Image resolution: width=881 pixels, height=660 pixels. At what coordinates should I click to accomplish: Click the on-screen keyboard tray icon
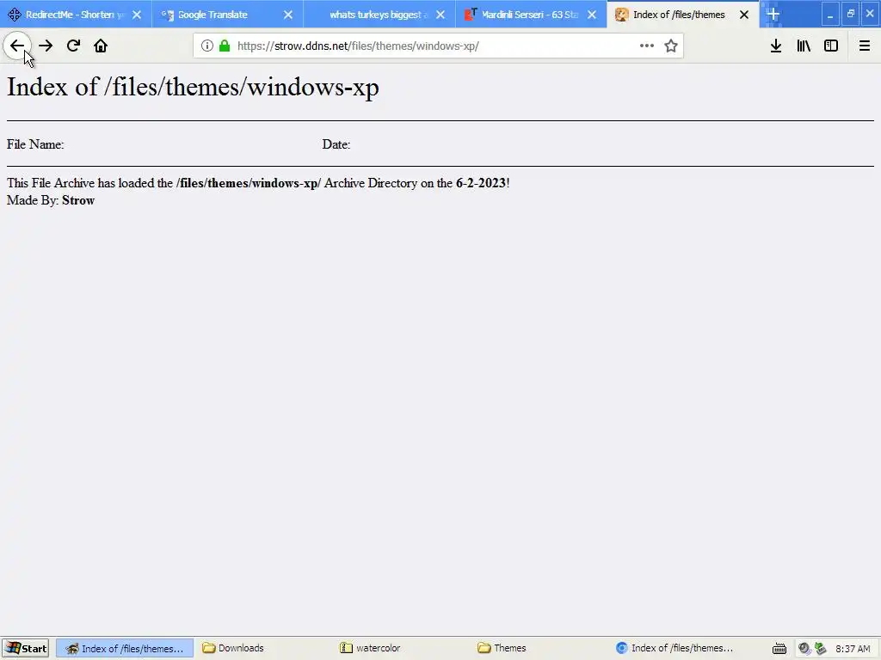[779, 649]
